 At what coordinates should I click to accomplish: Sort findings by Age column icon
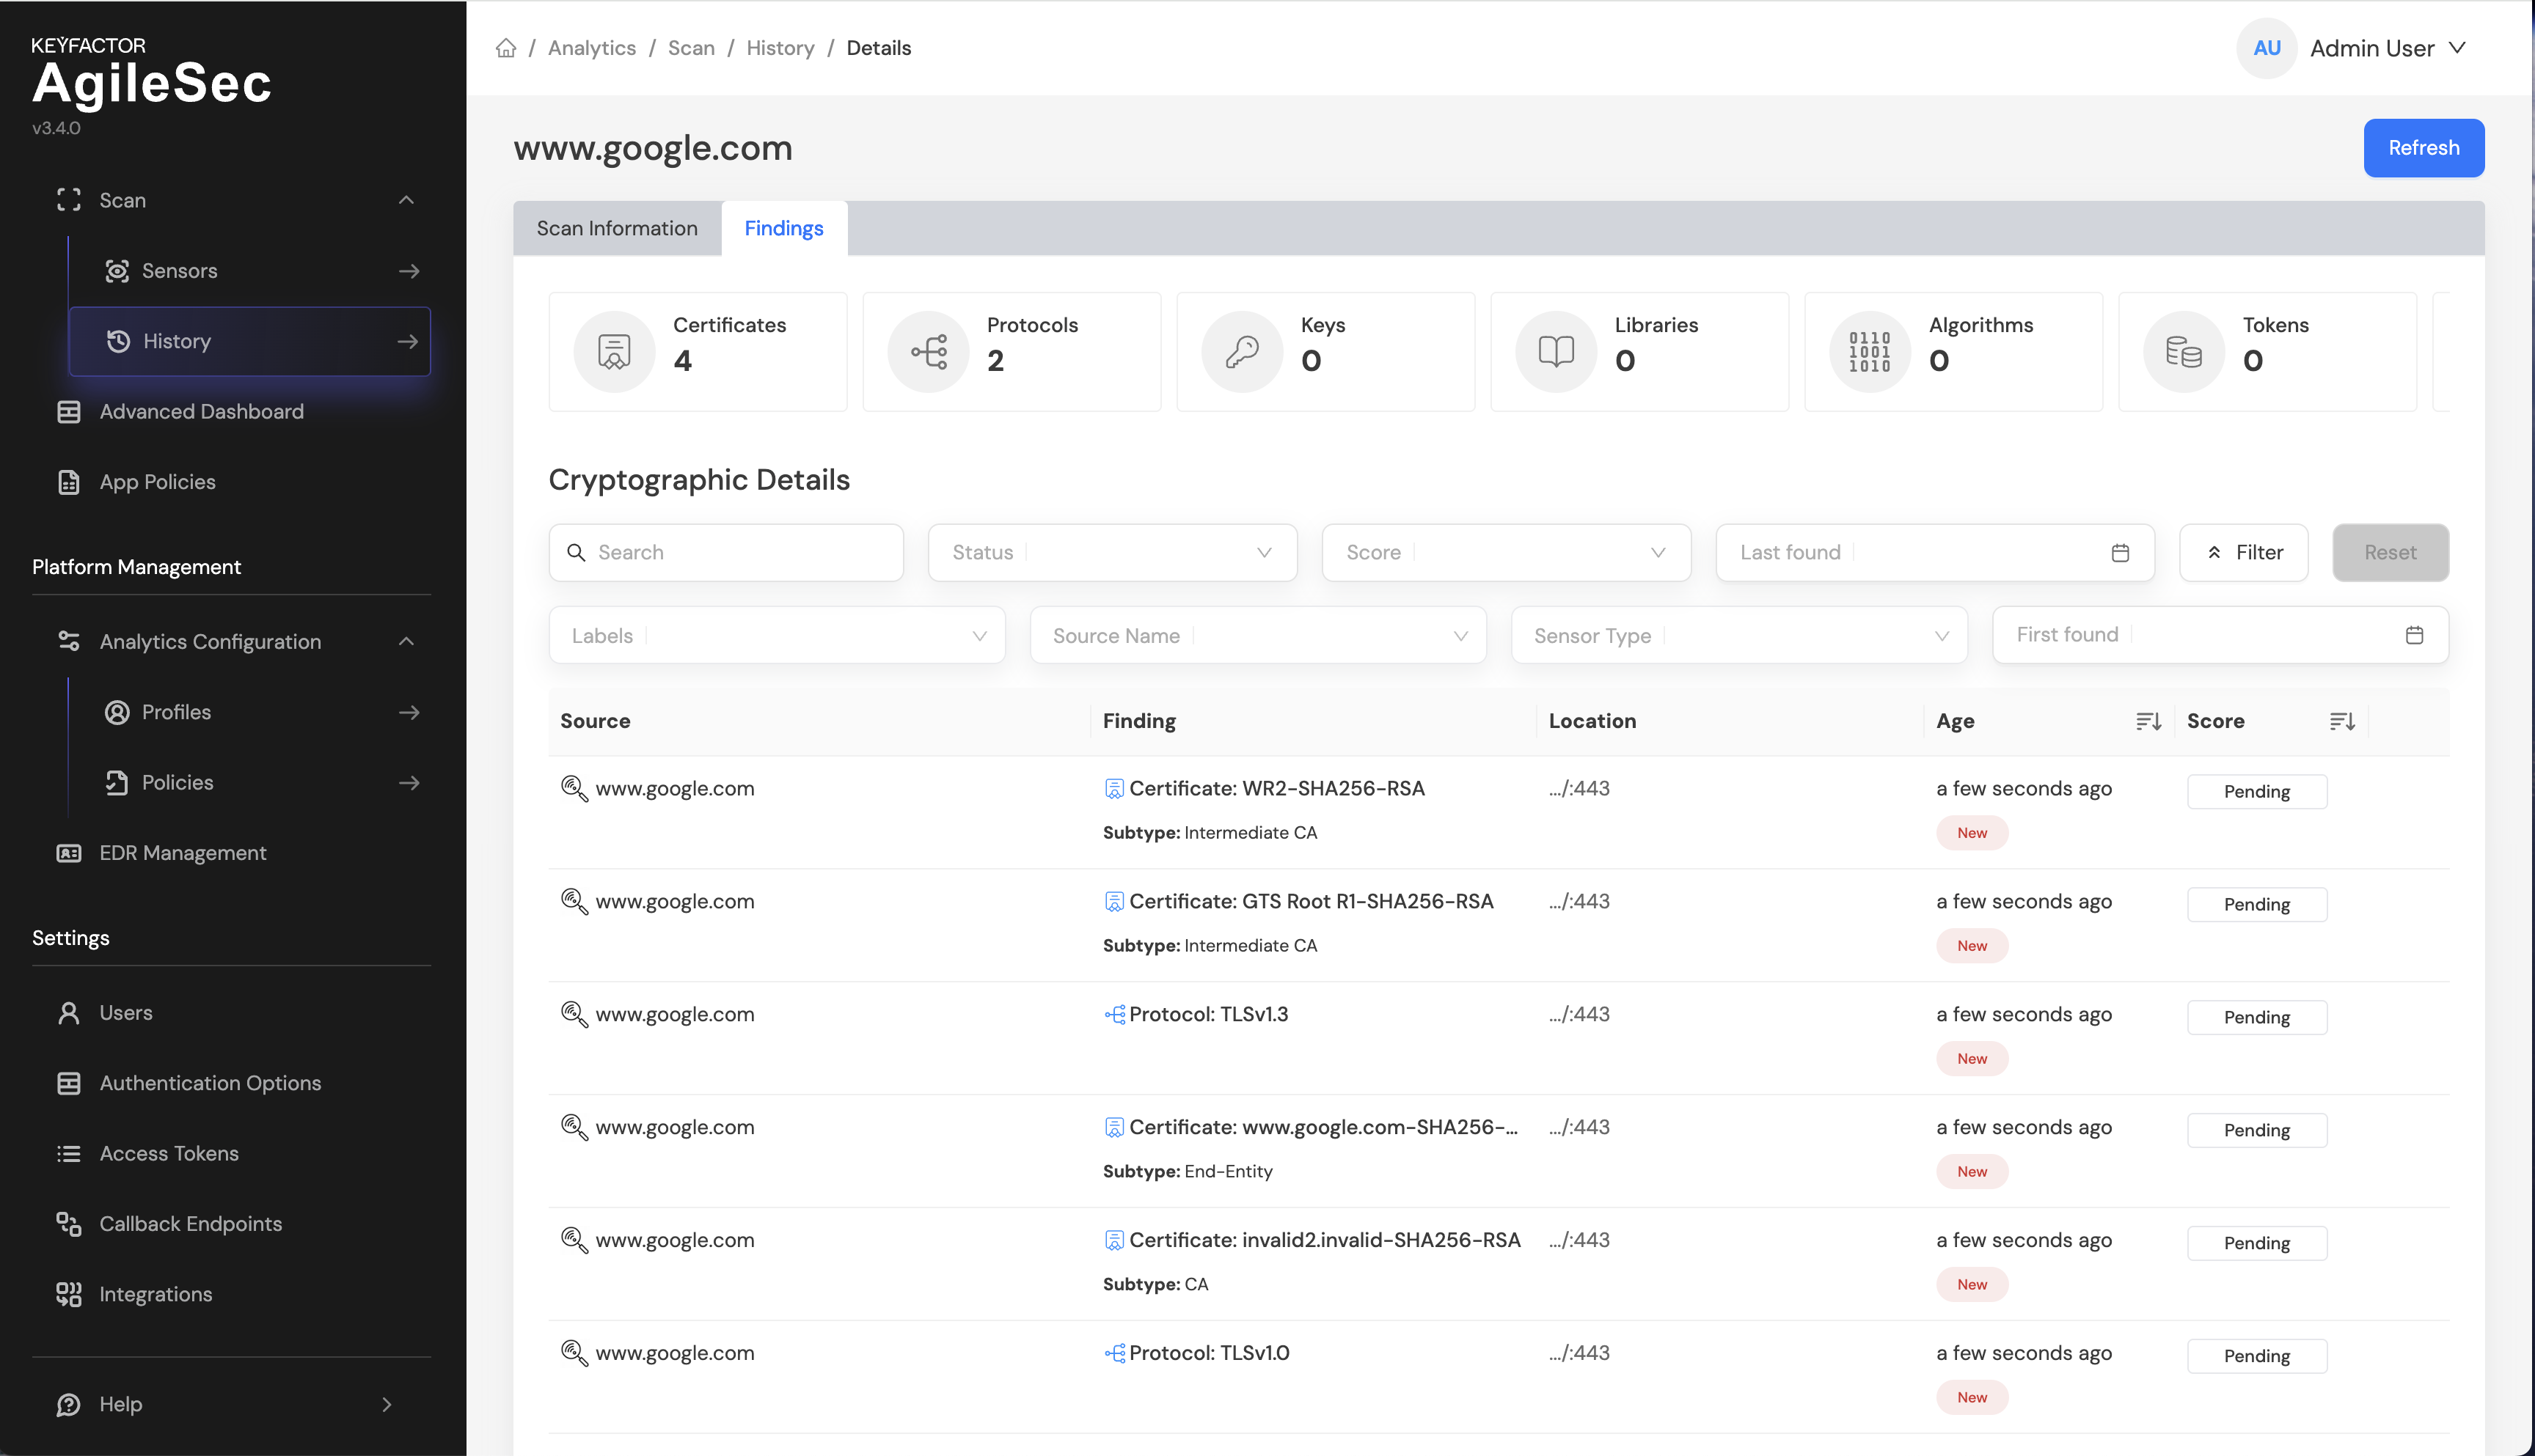2148,721
